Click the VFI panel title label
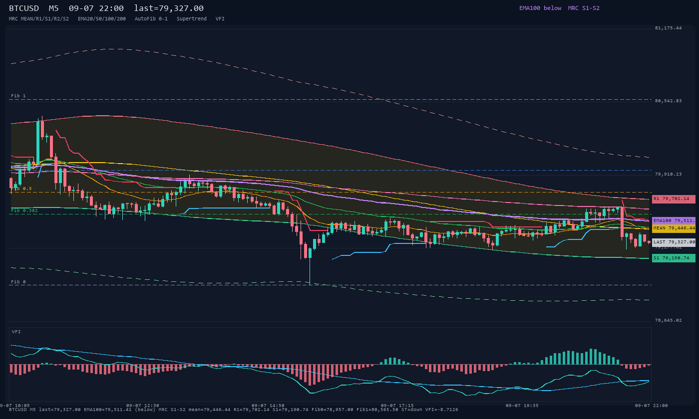The image size is (699, 419). coord(16,332)
